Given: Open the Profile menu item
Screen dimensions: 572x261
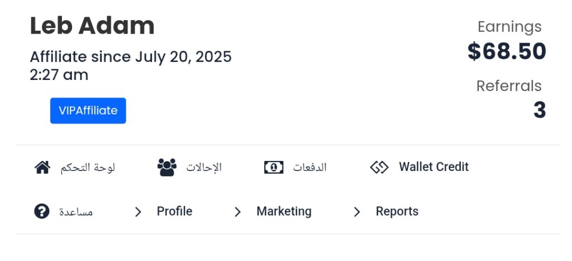Looking at the screenshot, I should pos(174,211).
